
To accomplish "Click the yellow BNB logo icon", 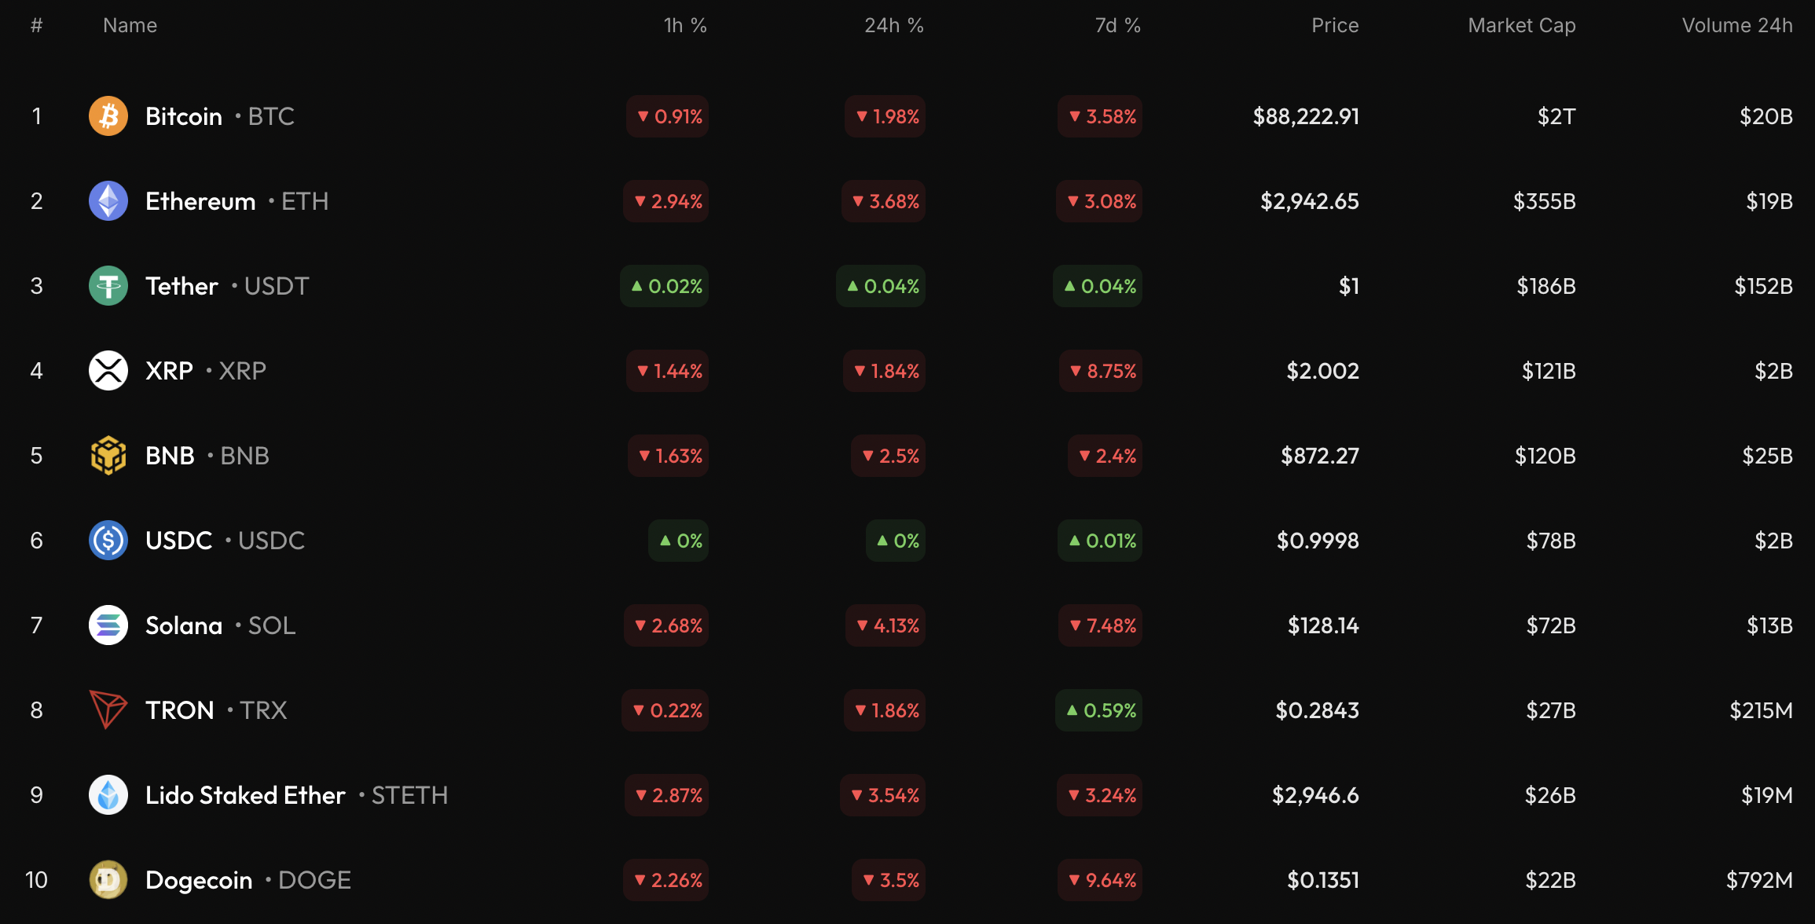I will (108, 456).
